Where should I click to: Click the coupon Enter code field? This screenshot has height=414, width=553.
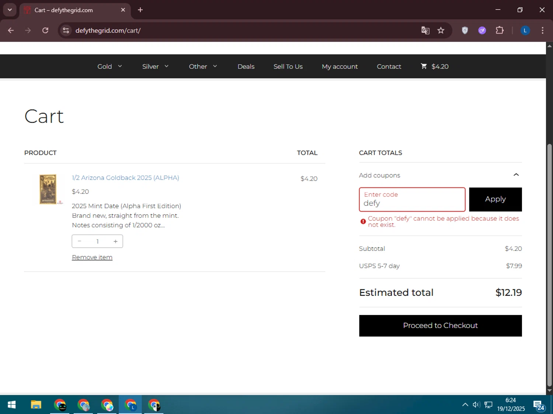tap(412, 199)
